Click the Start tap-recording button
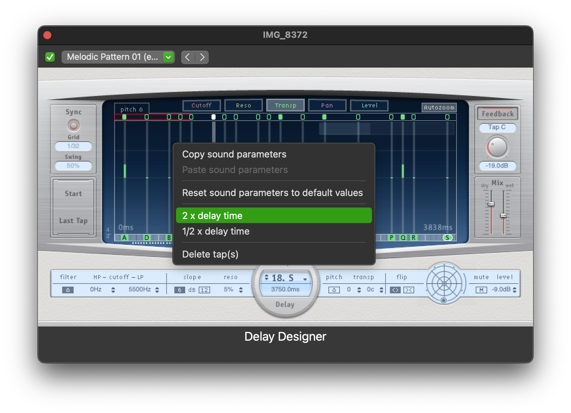 click(x=73, y=194)
